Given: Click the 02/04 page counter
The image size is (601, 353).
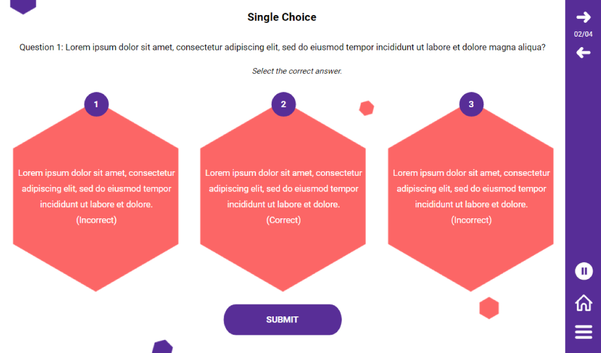Looking at the screenshot, I should (x=583, y=34).
